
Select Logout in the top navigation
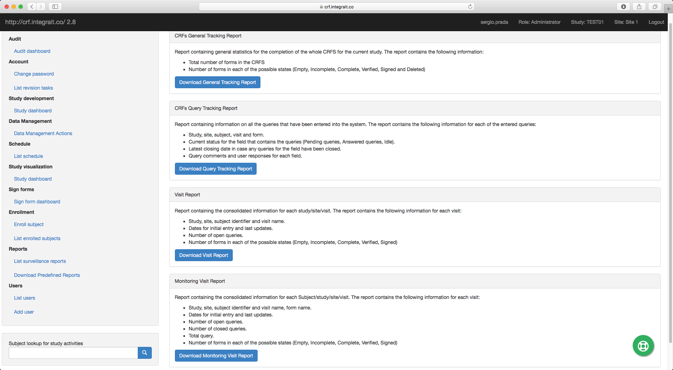pyautogui.click(x=656, y=22)
